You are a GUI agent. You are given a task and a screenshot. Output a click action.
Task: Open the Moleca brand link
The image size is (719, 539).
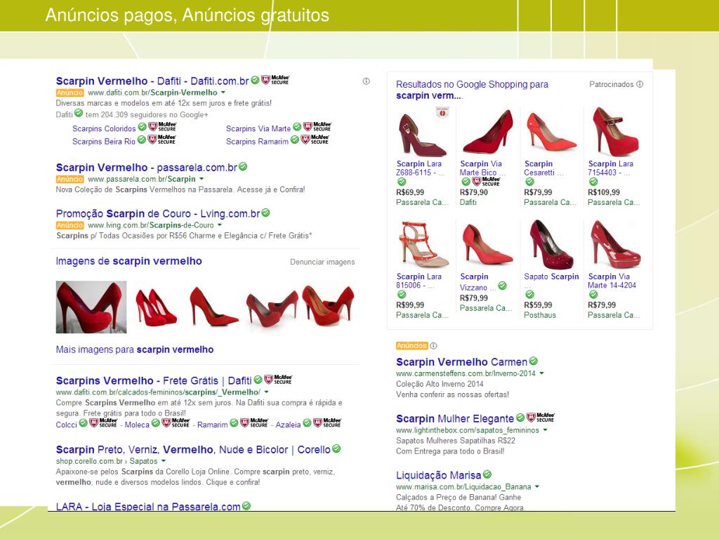point(137,425)
